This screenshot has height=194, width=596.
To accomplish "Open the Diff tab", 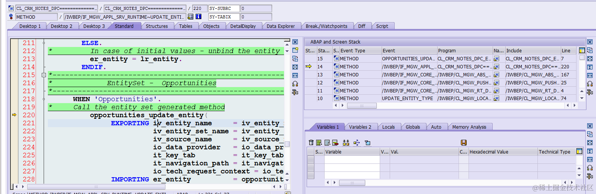I will tap(362, 26).
